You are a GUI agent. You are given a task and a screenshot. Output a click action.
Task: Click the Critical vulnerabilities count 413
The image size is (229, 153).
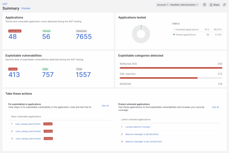pos(14,75)
